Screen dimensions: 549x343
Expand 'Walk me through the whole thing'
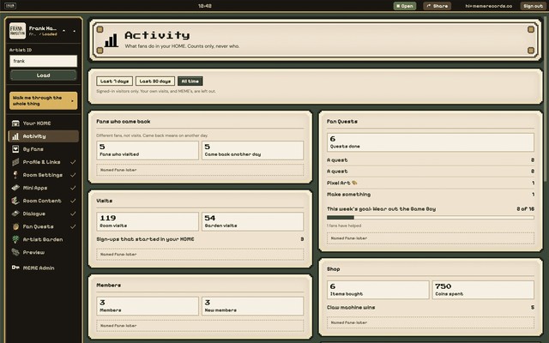[43, 101]
